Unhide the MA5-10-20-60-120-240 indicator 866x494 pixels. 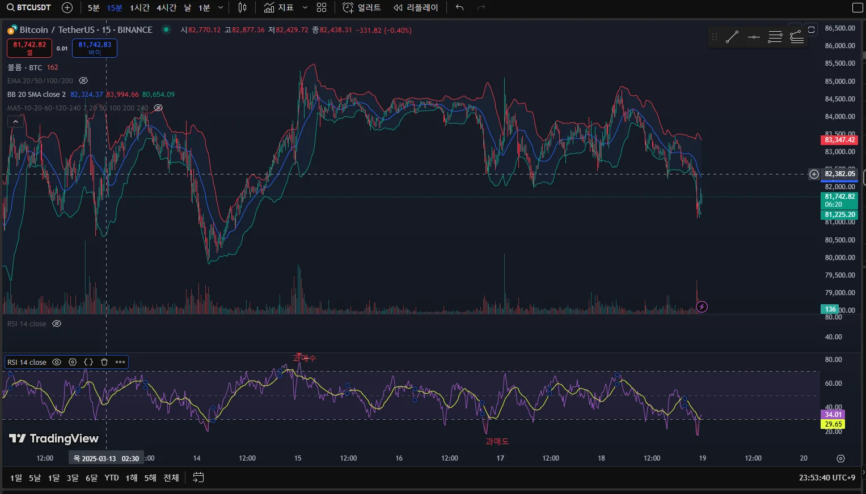(158, 108)
